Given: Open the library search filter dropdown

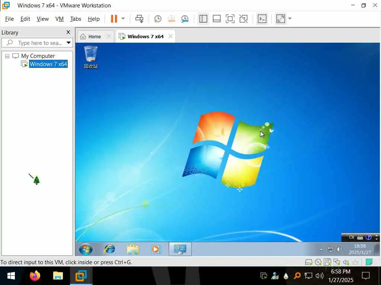Looking at the screenshot, I should (x=69, y=43).
